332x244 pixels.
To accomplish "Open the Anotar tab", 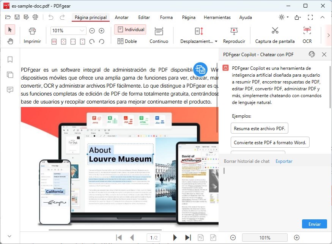I will [121, 17].
